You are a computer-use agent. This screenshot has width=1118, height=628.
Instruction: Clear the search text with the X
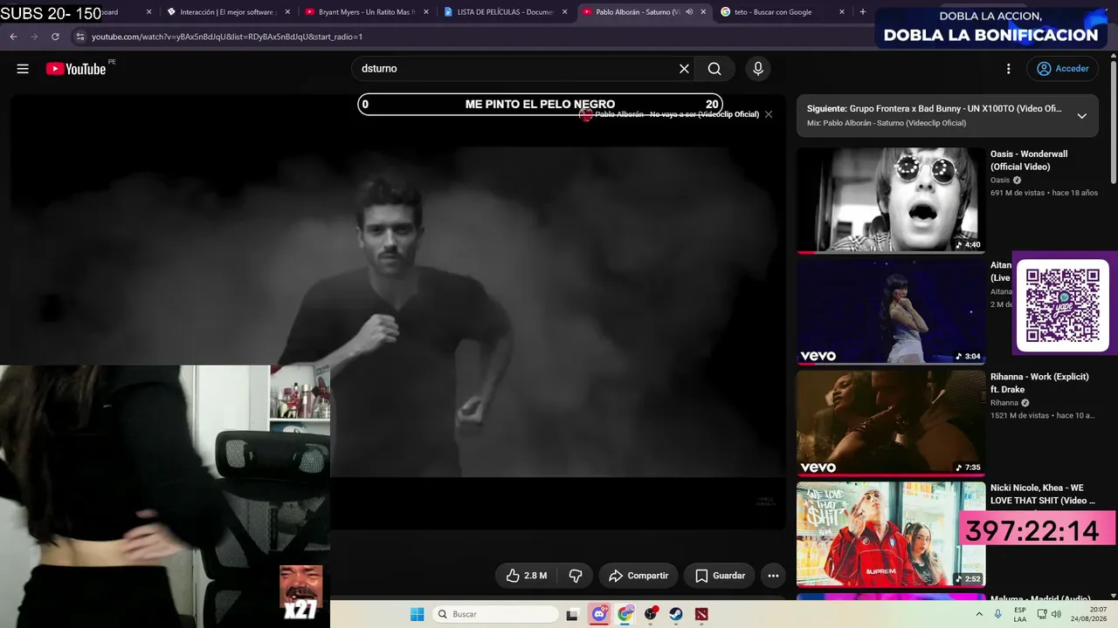pyautogui.click(x=684, y=69)
